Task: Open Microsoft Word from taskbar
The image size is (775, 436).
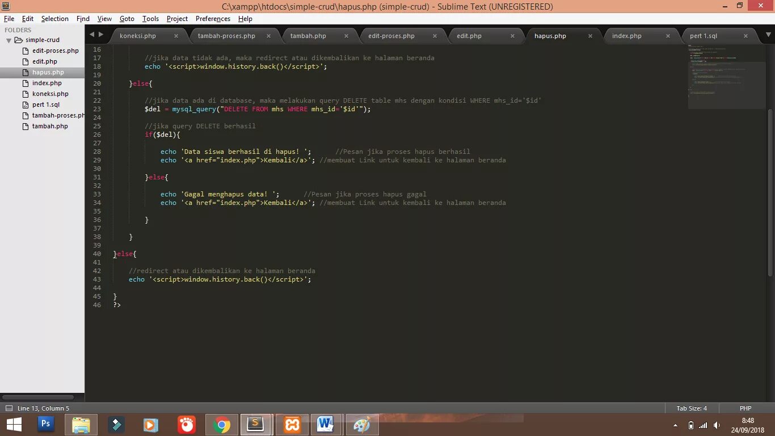Action: (325, 425)
